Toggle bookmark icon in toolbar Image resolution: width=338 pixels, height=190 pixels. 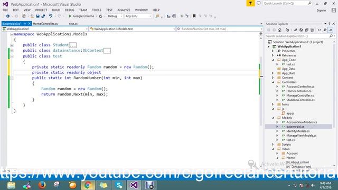(194, 16)
